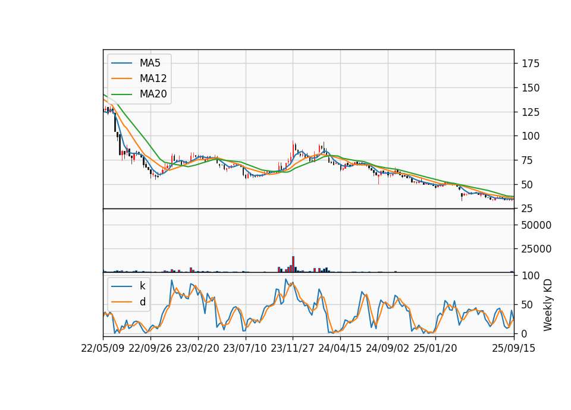Click the 23/11/27 date tick label

coord(293,348)
